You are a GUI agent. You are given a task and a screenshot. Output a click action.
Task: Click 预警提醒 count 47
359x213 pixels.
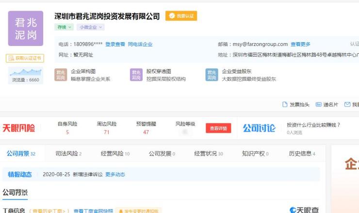coord(146,132)
